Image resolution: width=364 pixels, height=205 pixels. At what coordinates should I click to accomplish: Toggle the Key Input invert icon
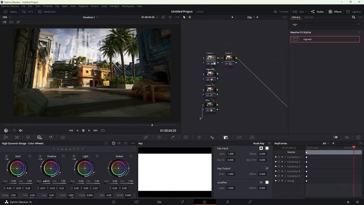coord(261,148)
